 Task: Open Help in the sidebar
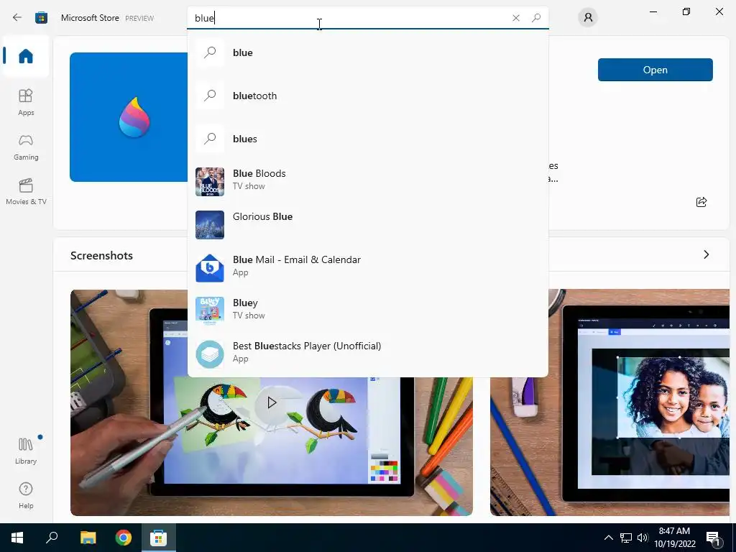(26, 496)
